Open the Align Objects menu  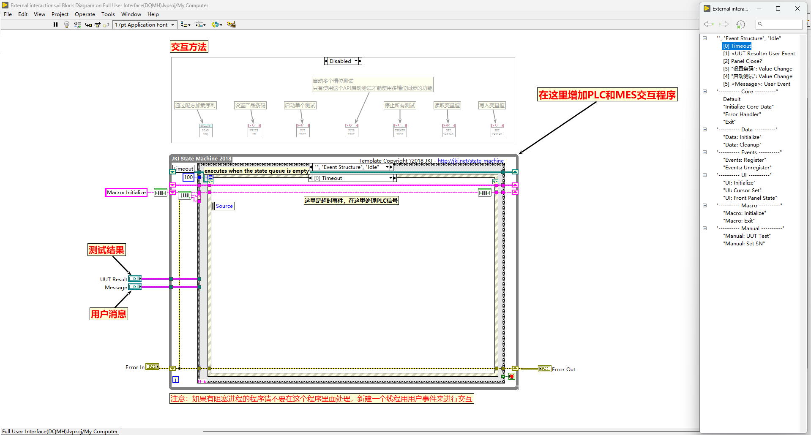(x=185, y=25)
